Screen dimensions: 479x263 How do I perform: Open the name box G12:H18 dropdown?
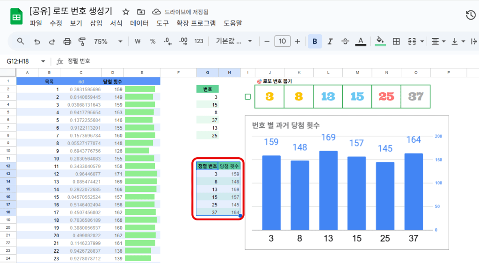click(x=43, y=61)
